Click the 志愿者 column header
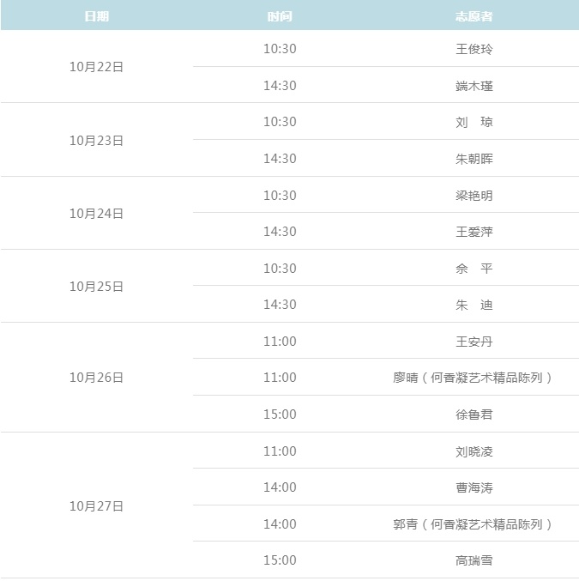 [473, 16]
